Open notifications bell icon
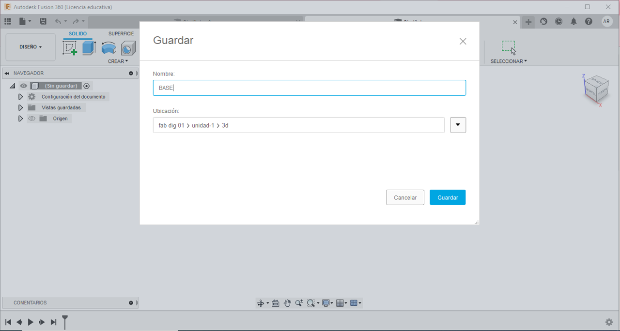Screen dimensions: 620x331 [573, 21]
